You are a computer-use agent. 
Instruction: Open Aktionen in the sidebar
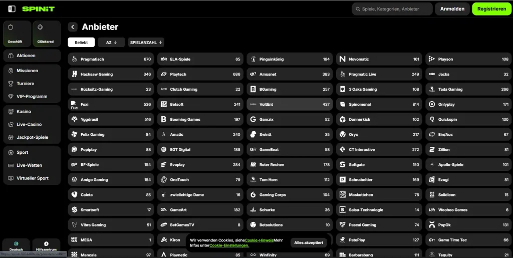pos(32,56)
